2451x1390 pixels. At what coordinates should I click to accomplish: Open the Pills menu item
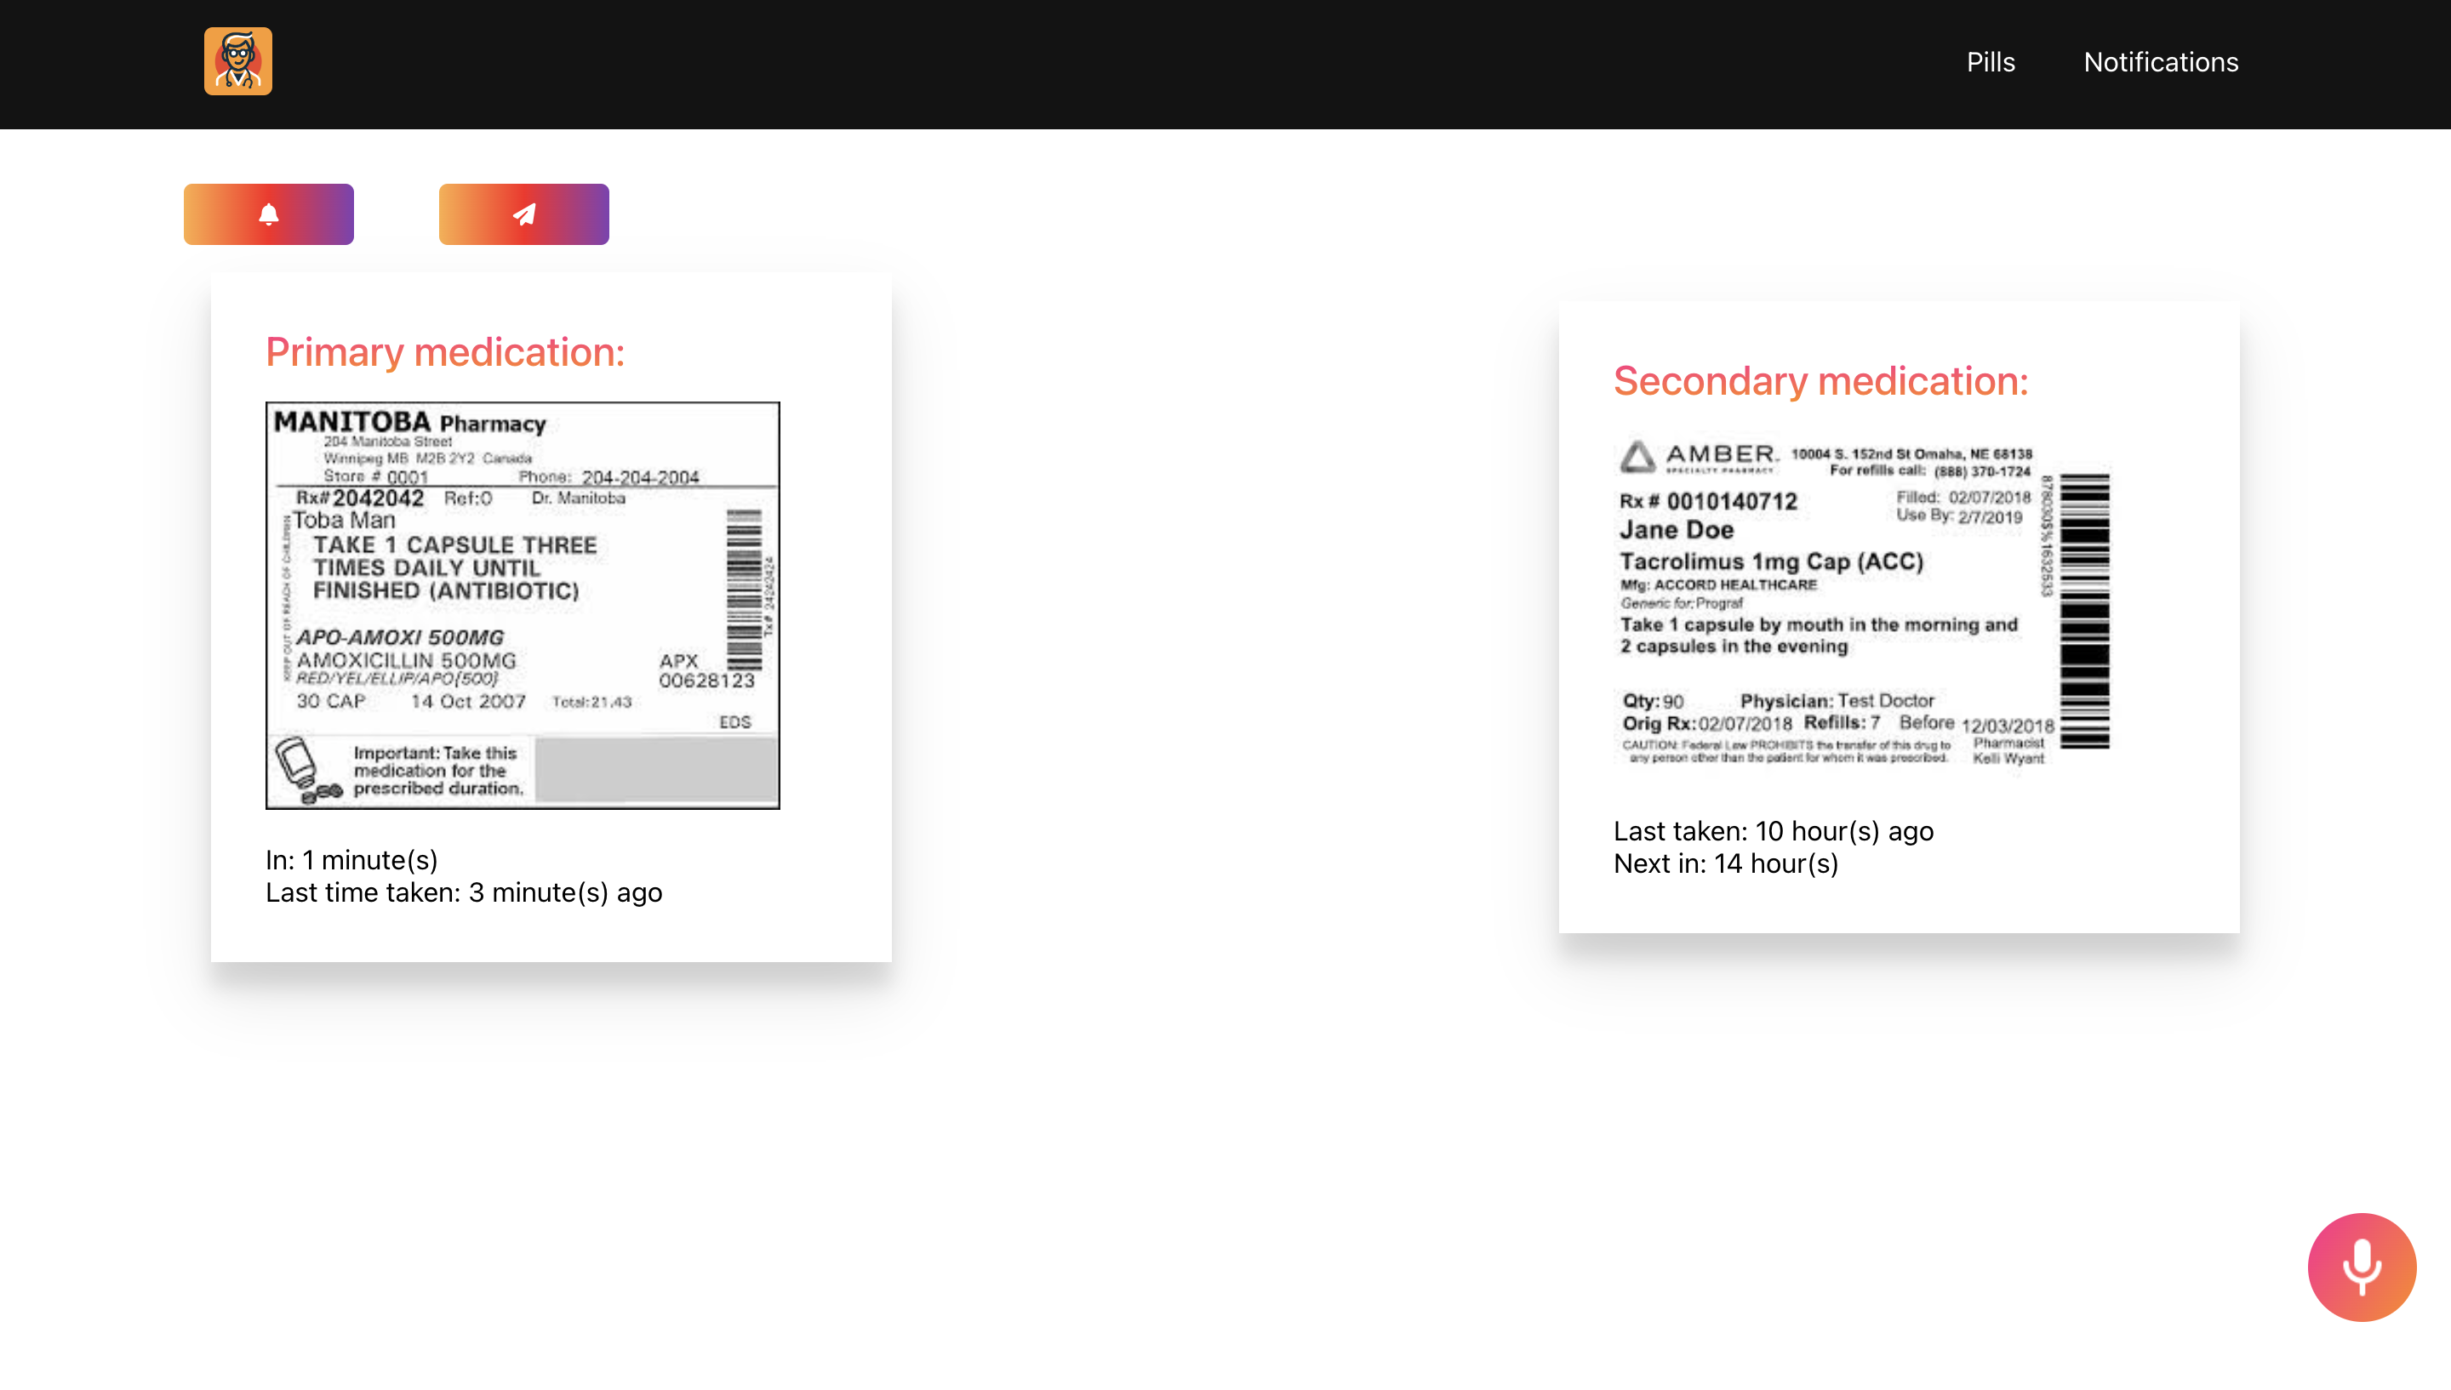click(1990, 62)
